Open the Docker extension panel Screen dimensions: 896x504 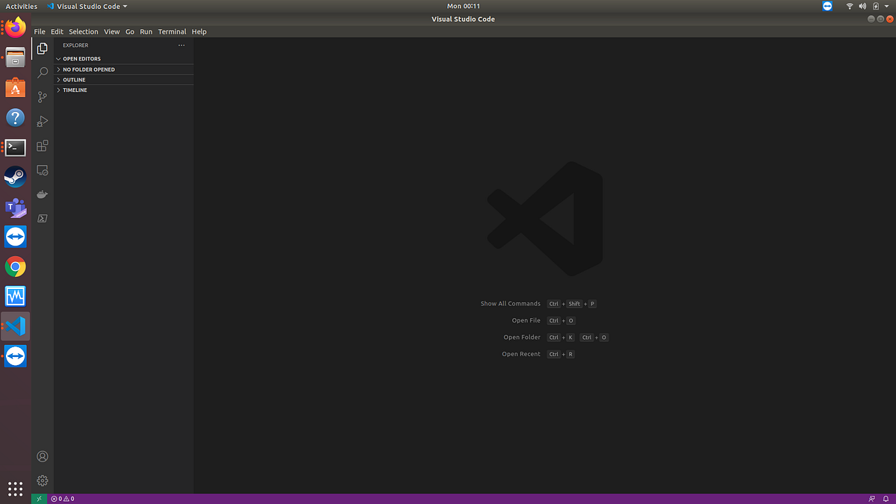tap(42, 194)
